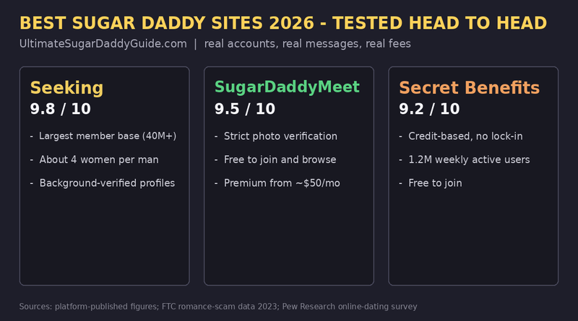Click the 9.2 / 10 rating
This screenshot has height=321, width=578.
tap(429, 109)
